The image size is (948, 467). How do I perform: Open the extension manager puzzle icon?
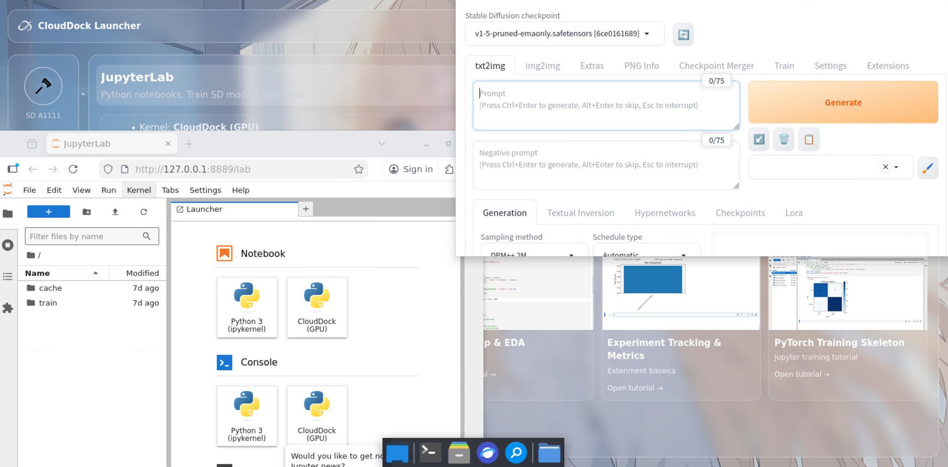[x=8, y=308]
